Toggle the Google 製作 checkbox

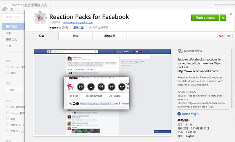click(x=7, y=113)
